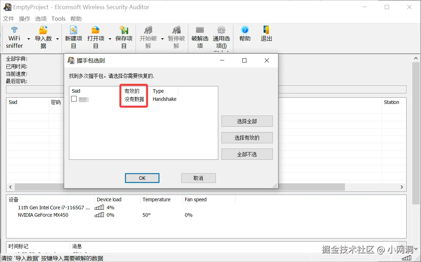Create a new project with 新建项目
Screen dimensions: 421x262
click(x=73, y=37)
